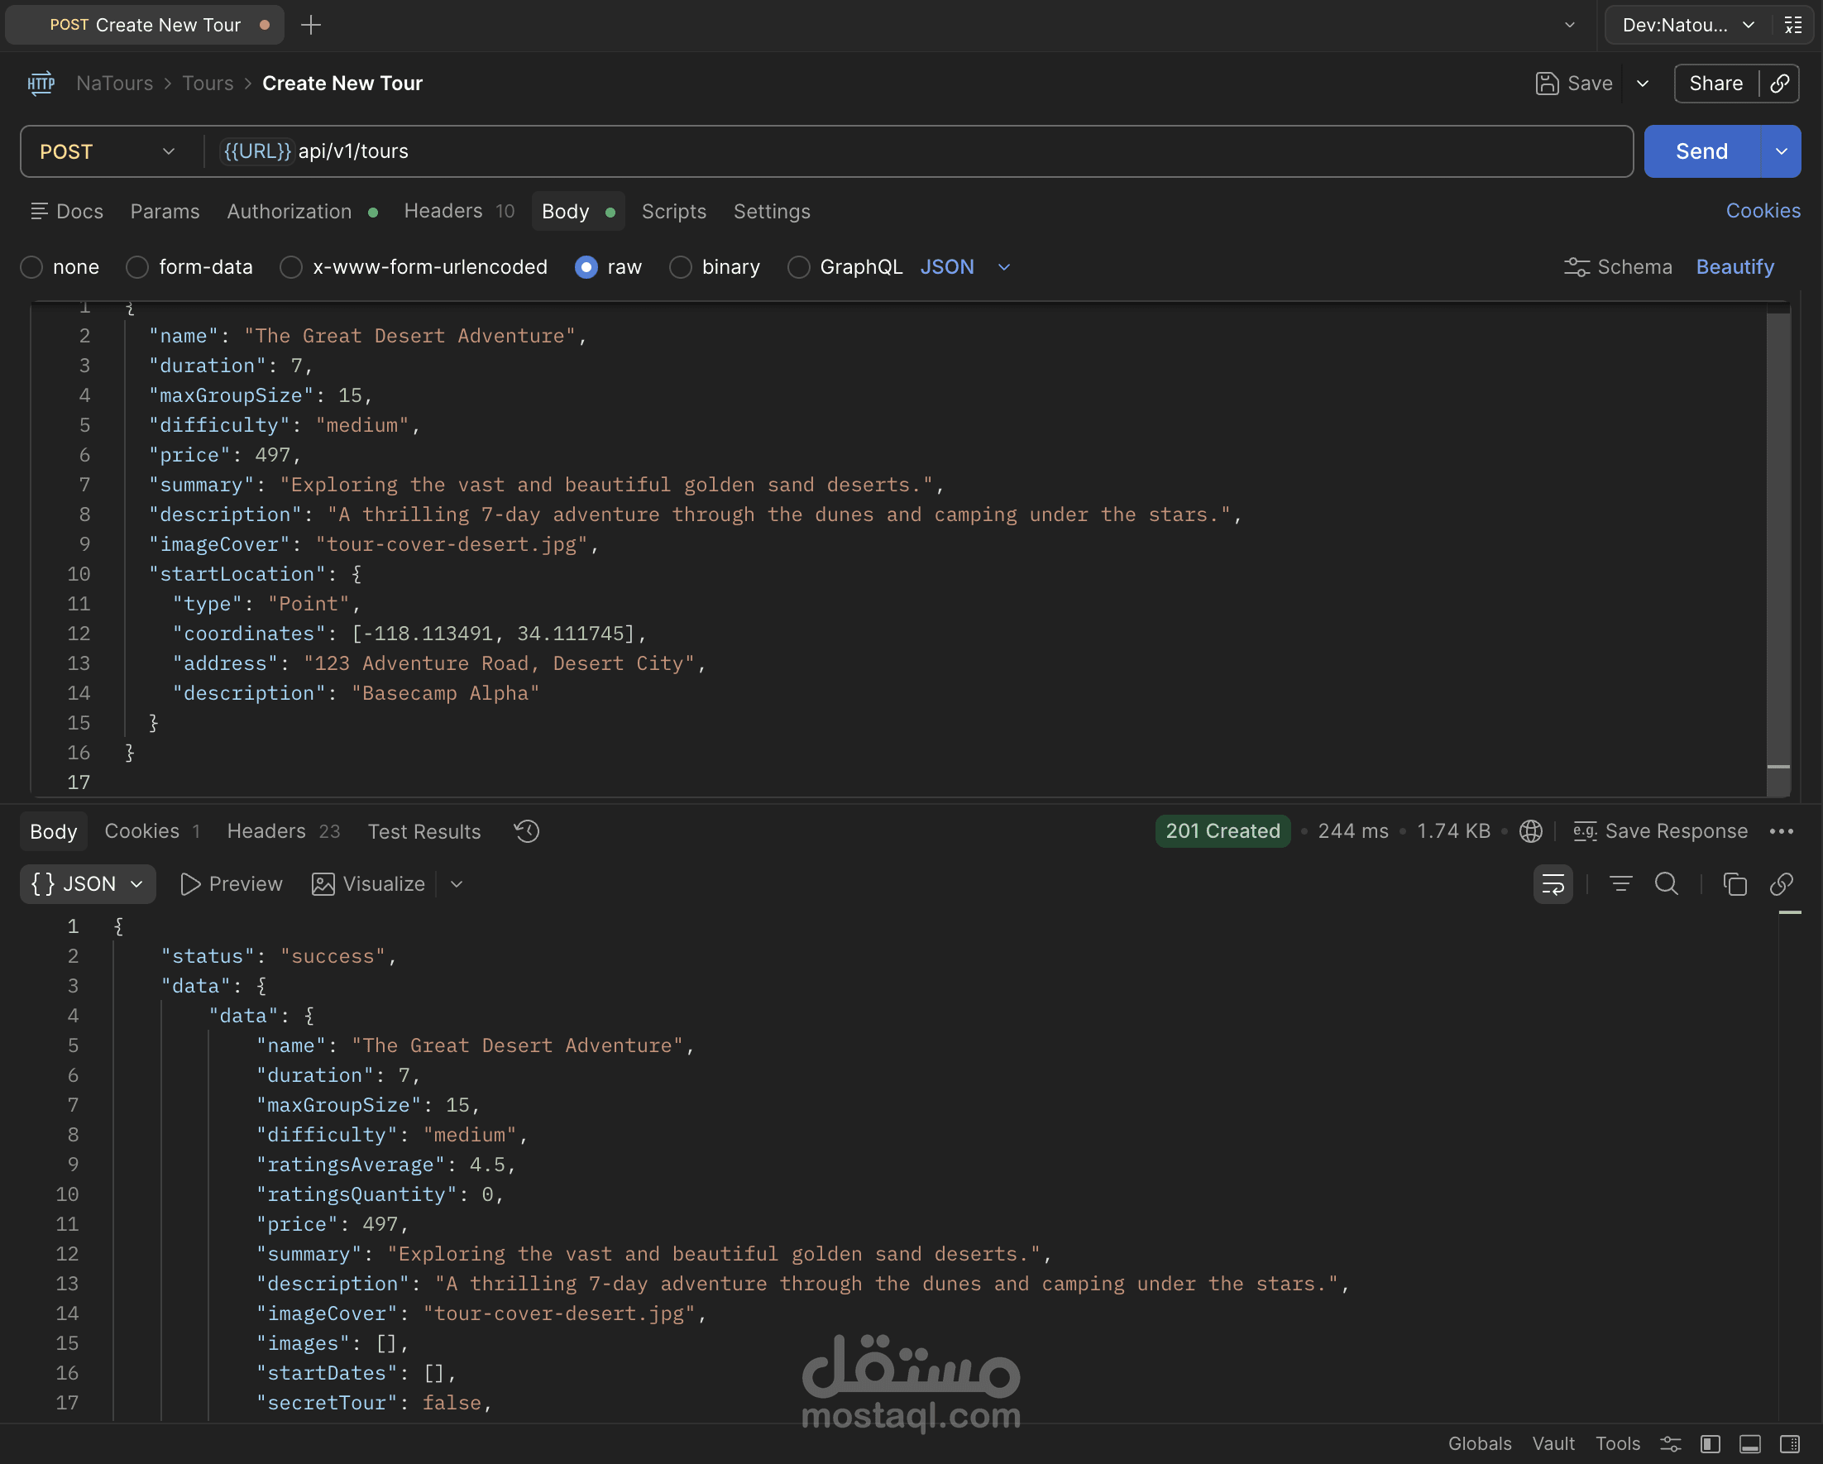Click the request URL input field
1823x1464 pixels.
(x=930, y=151)
